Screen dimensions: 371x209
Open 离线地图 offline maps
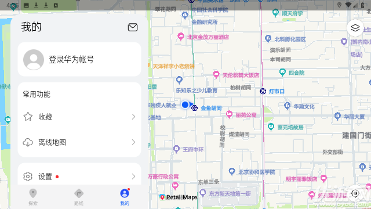[x=79, y=142]
